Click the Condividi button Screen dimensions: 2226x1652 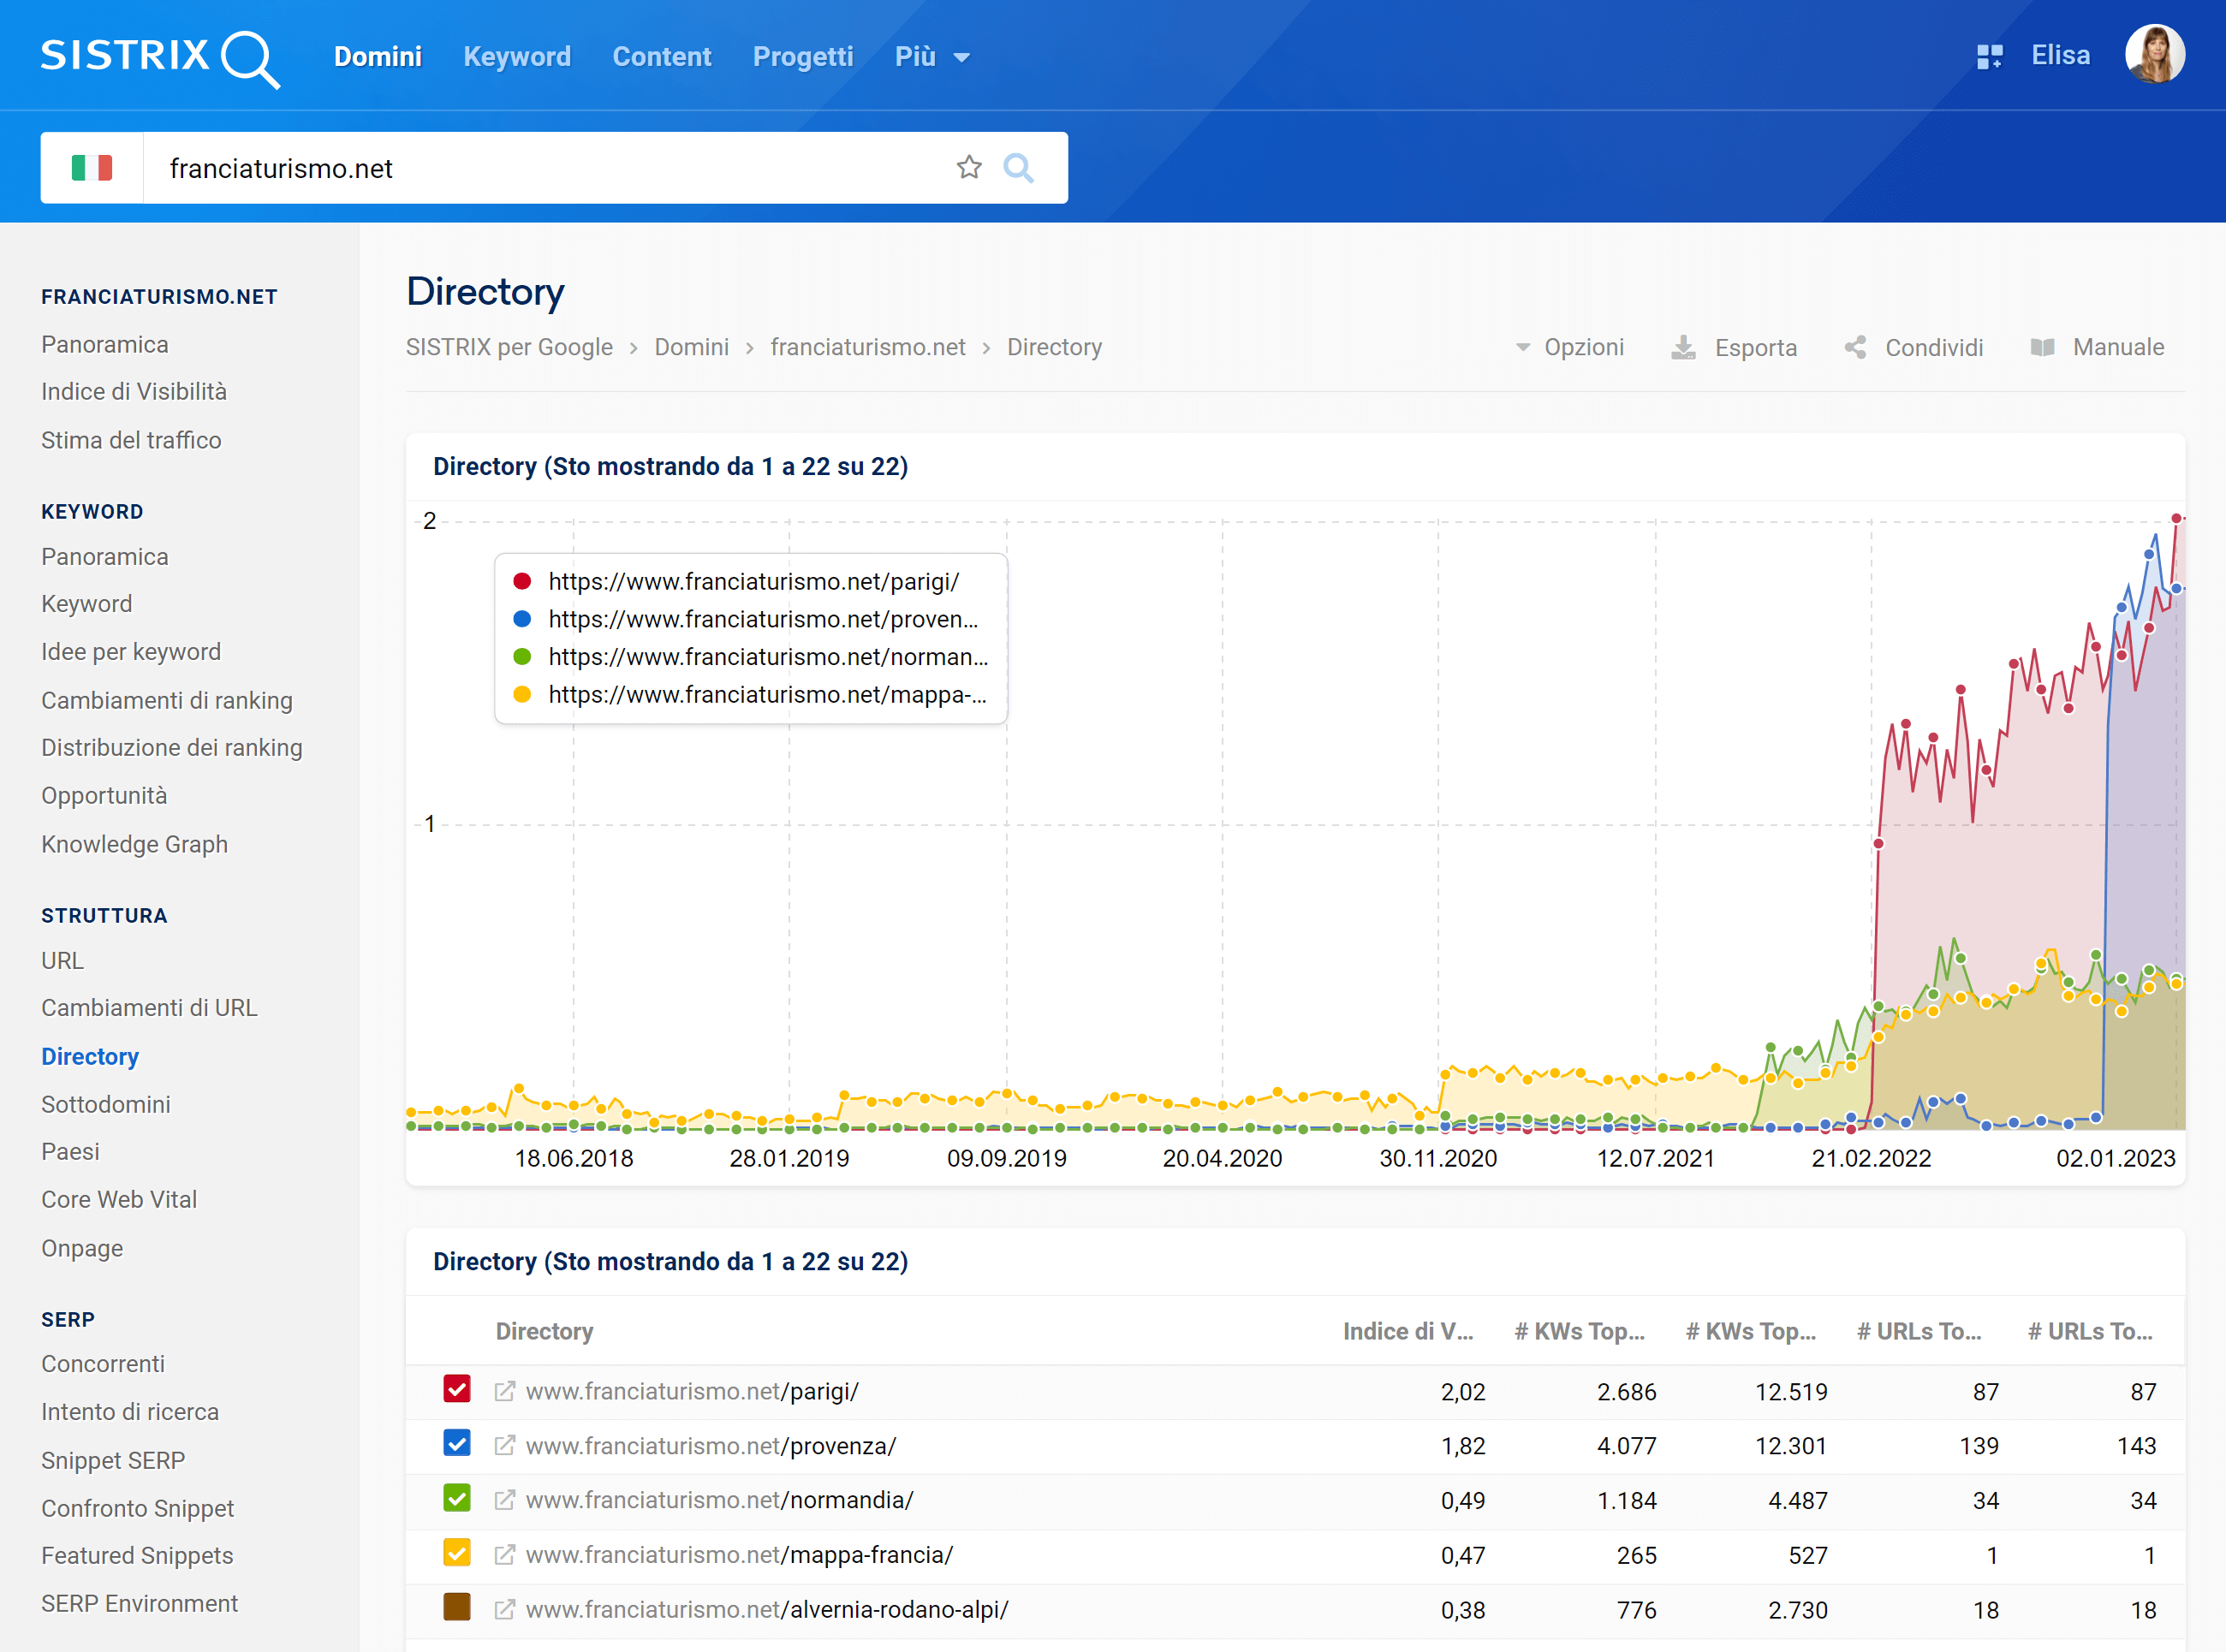(x=1913, y=347)
